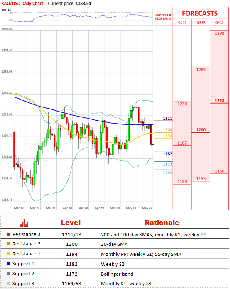The height and width of the screenshot is (289, 230).
Task: Click the Support 2 steel-blue color swatch
Action: tap(8, 274)
